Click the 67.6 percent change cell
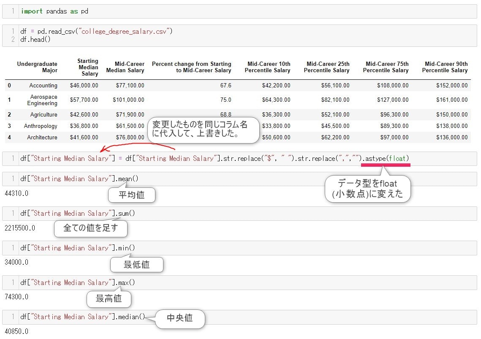 226,86
